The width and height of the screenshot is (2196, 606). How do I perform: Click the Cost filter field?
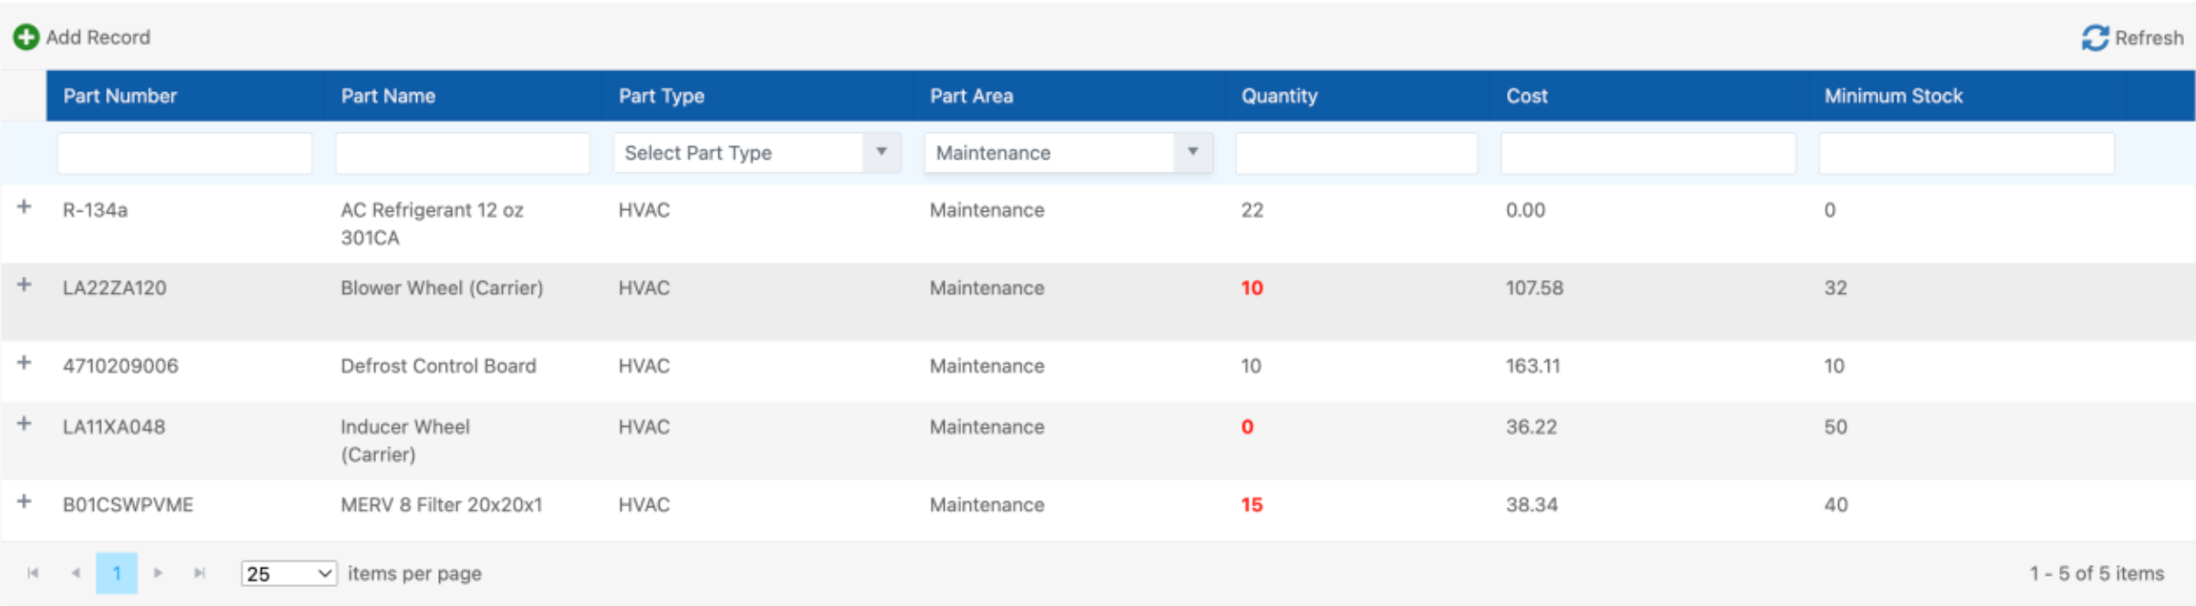pos(1648,152)
